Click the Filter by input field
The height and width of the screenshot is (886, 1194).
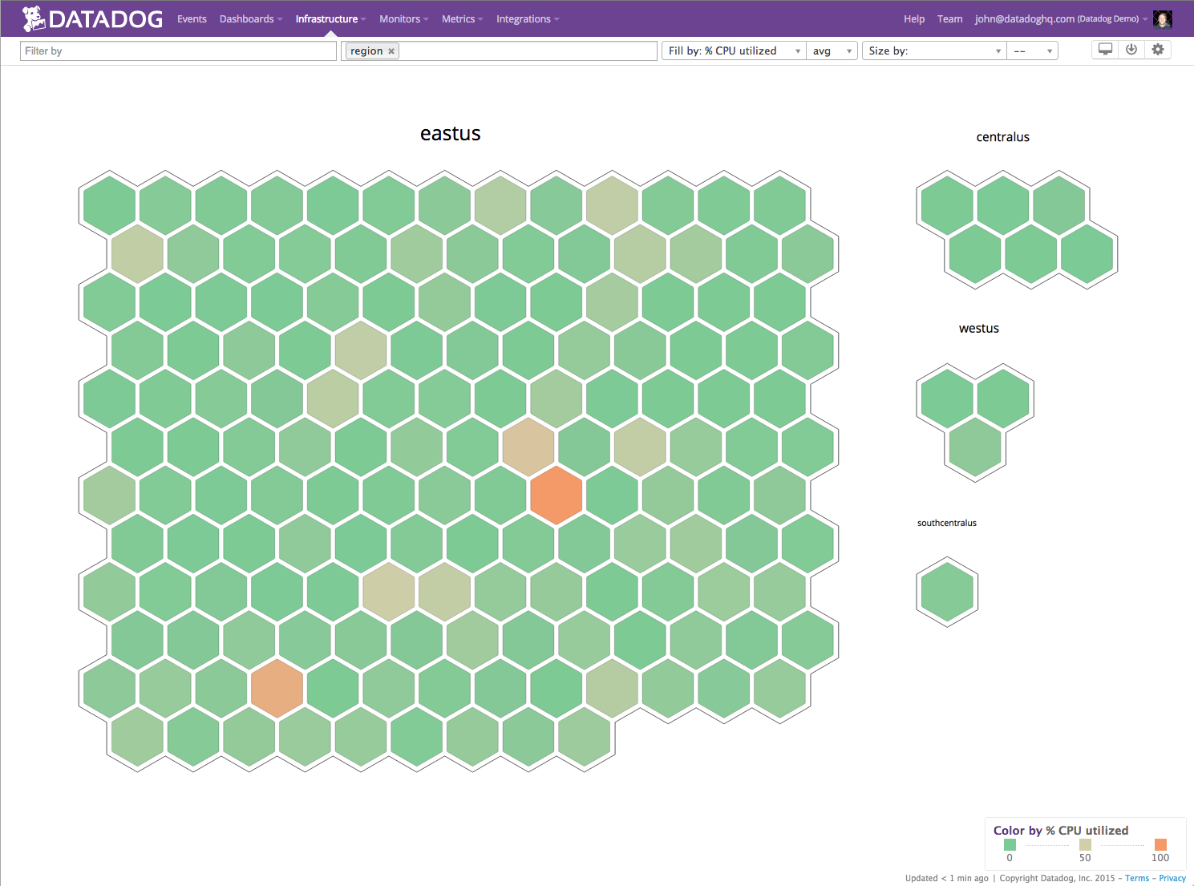click(178, 51)
